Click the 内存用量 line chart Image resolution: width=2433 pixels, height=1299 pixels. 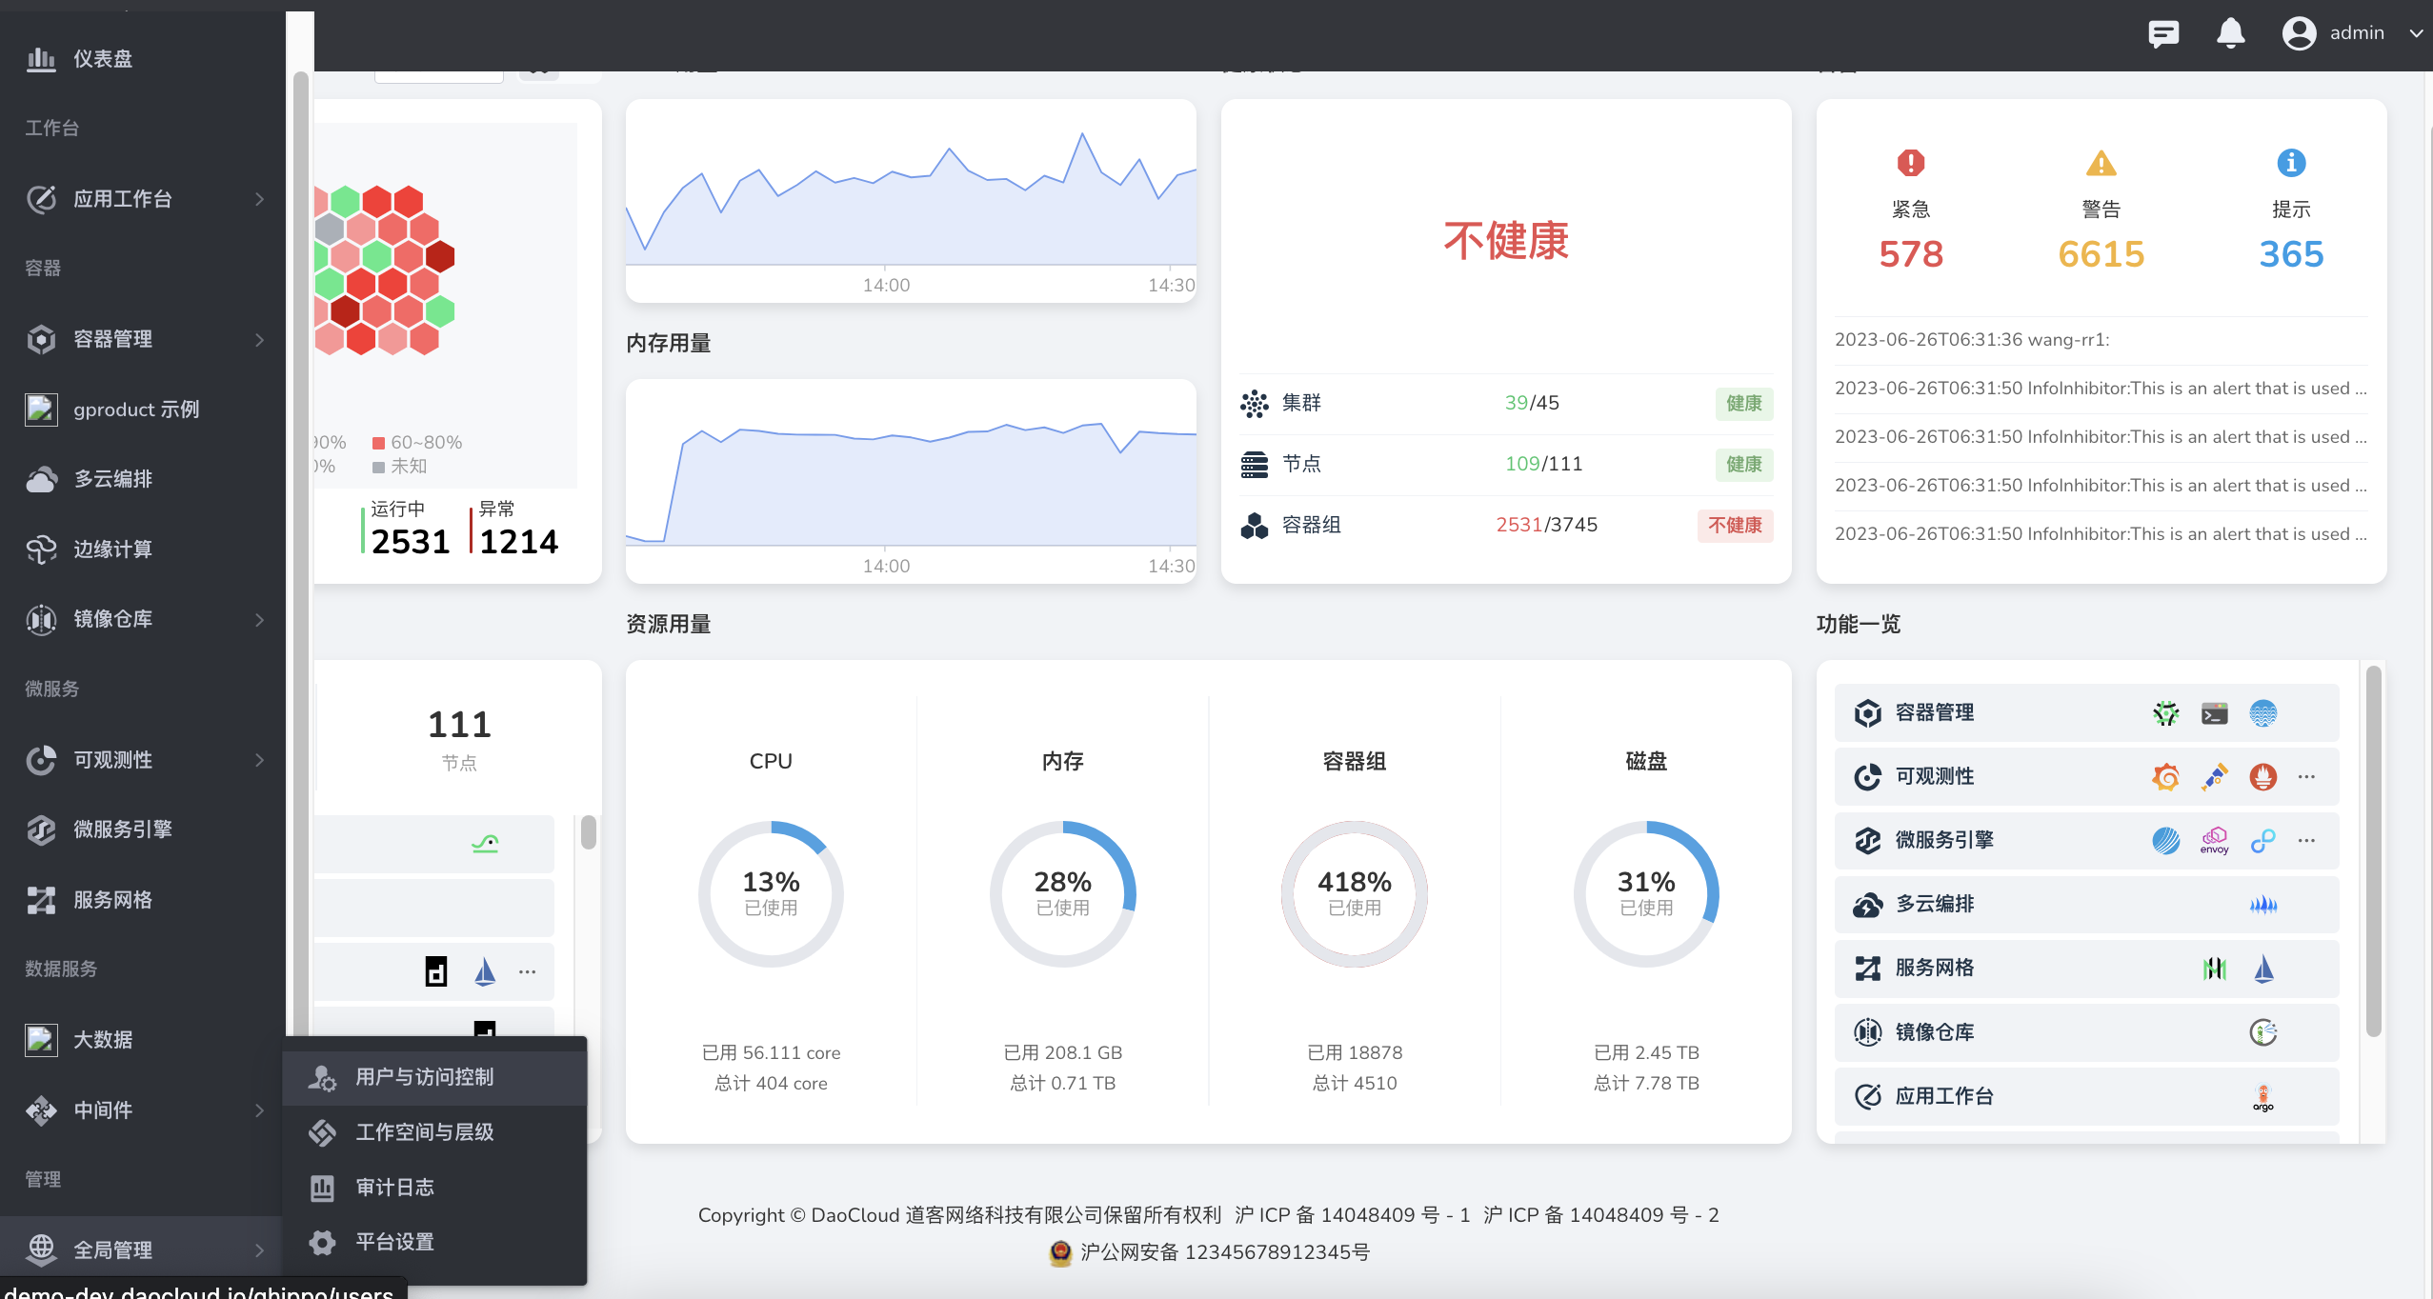tap(911, 481)
